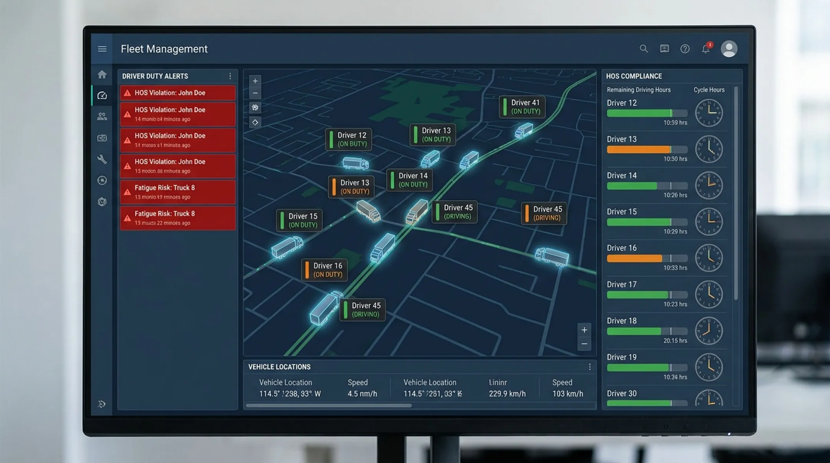
Task: Click the Driver 16 (ON DUTY) map label
Action: coord(324,270)
